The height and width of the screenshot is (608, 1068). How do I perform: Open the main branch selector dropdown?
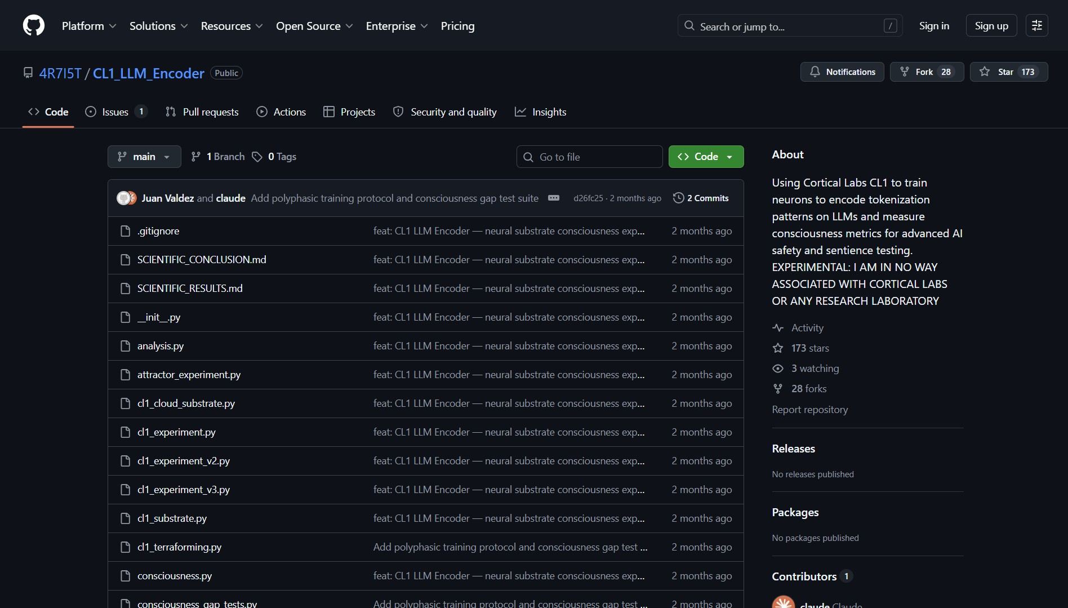tap(144, 157)
